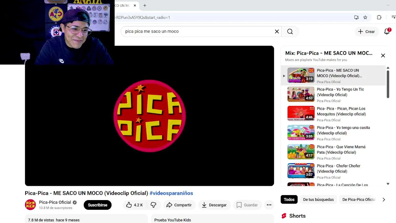Viewport: 396px width, 223px height.
Task: Play Yo Tengo Un Tic thumbnail
Action: coord(301,94)
